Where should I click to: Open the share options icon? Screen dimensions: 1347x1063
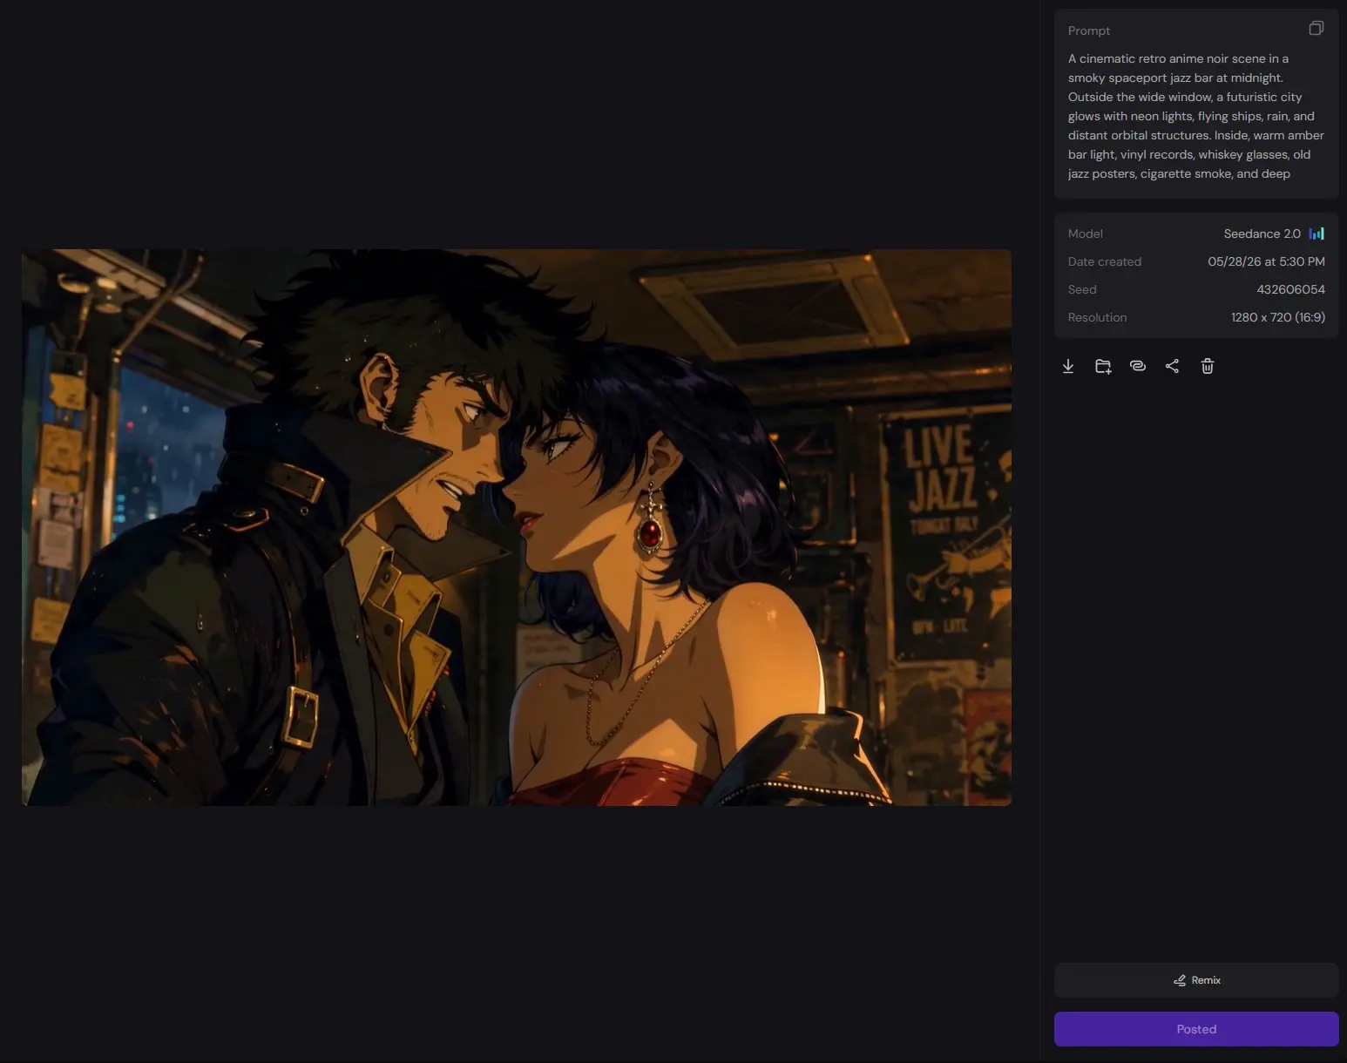coord(1172,366)
